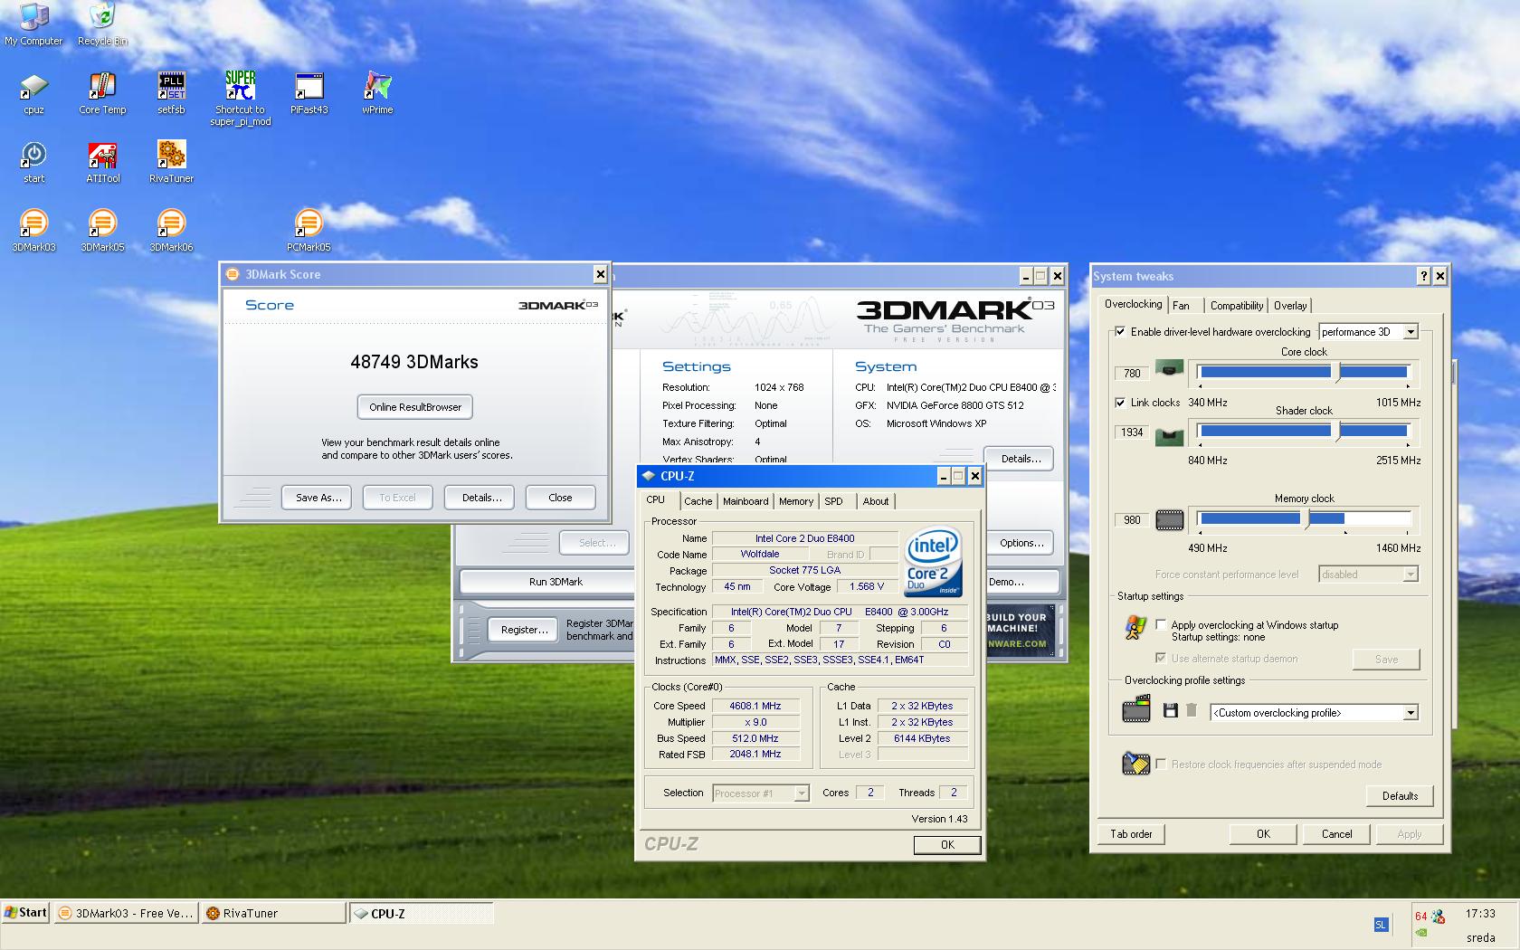This screenshot has width=1520, height=950.
Task: Launch the 3DMark03 desktop icon
Action: point(33,232)
